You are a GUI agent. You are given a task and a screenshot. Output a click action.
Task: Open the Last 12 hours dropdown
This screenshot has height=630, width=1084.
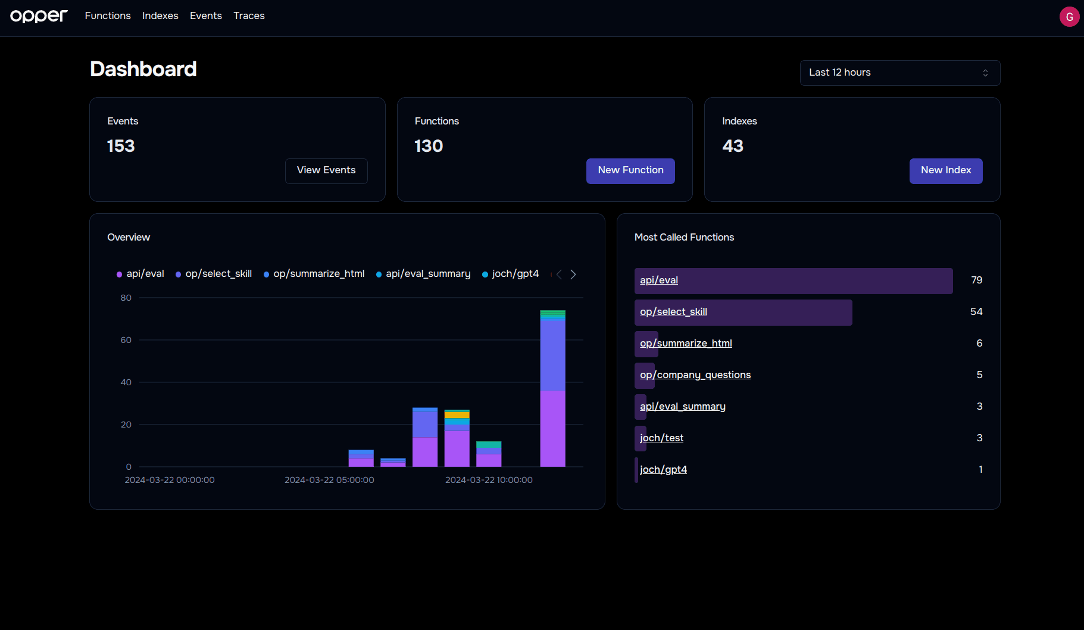899,73
